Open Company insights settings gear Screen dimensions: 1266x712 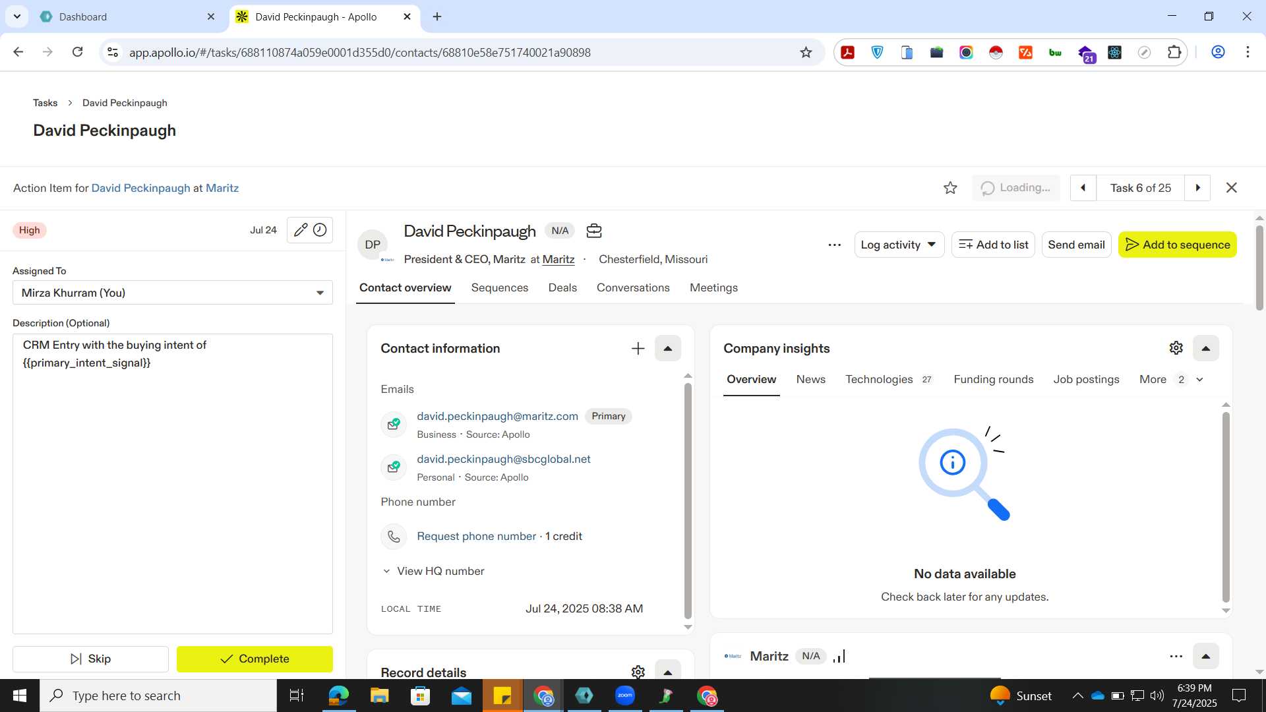coord(1176,348)
